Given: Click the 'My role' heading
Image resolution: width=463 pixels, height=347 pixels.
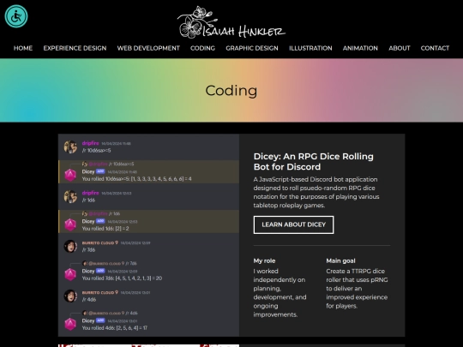Looking at the screenshot, I should [264, 260].
